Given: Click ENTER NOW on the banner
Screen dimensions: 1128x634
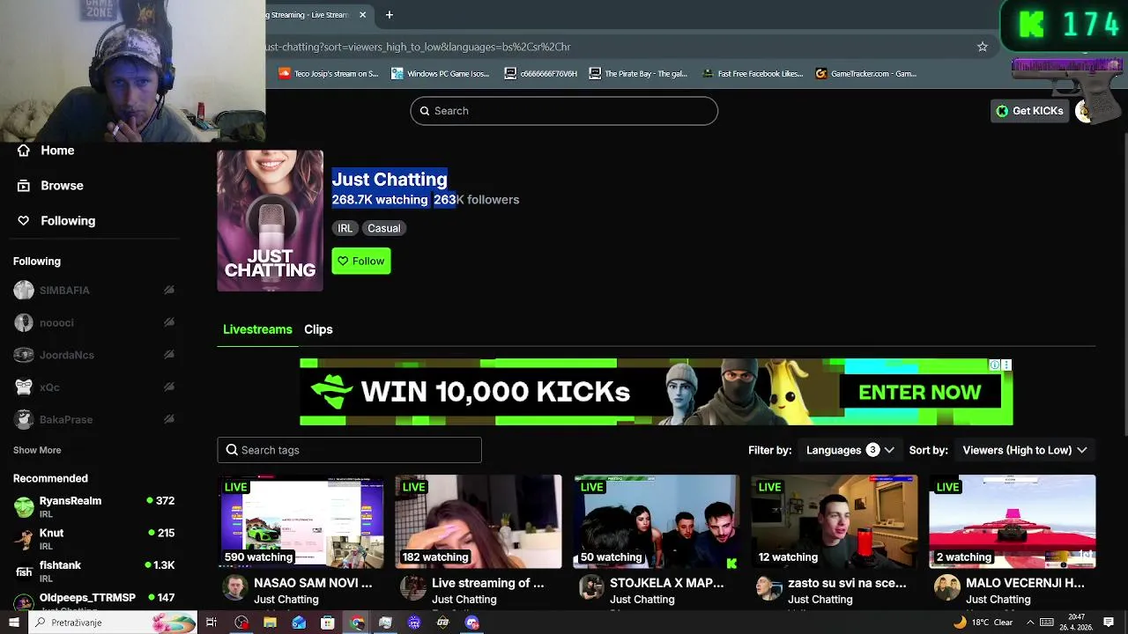Looking at the screenshot, I should [x=919, y=393].
